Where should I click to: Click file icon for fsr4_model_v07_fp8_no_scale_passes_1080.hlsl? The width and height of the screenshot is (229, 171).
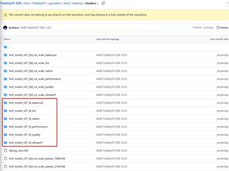pos(5,158)
